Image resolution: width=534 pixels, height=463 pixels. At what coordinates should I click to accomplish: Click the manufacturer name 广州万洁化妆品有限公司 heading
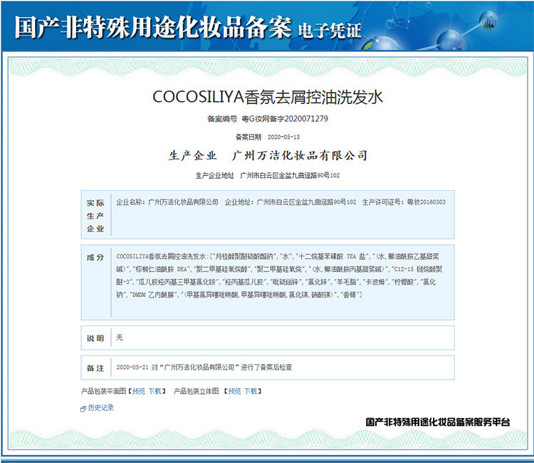[x=299, y=155]
